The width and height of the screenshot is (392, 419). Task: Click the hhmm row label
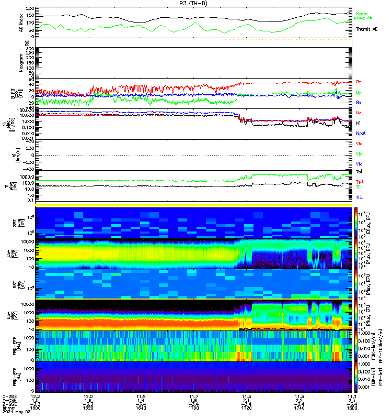(x=8, y=408)
